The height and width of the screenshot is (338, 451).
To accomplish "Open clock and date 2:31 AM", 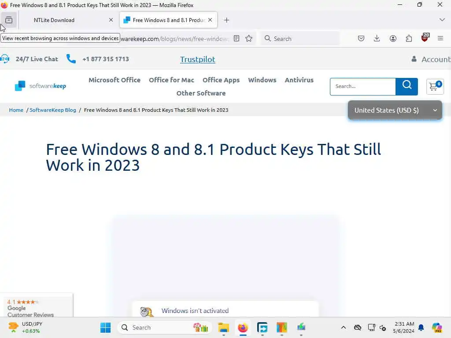I will (404, 327).
